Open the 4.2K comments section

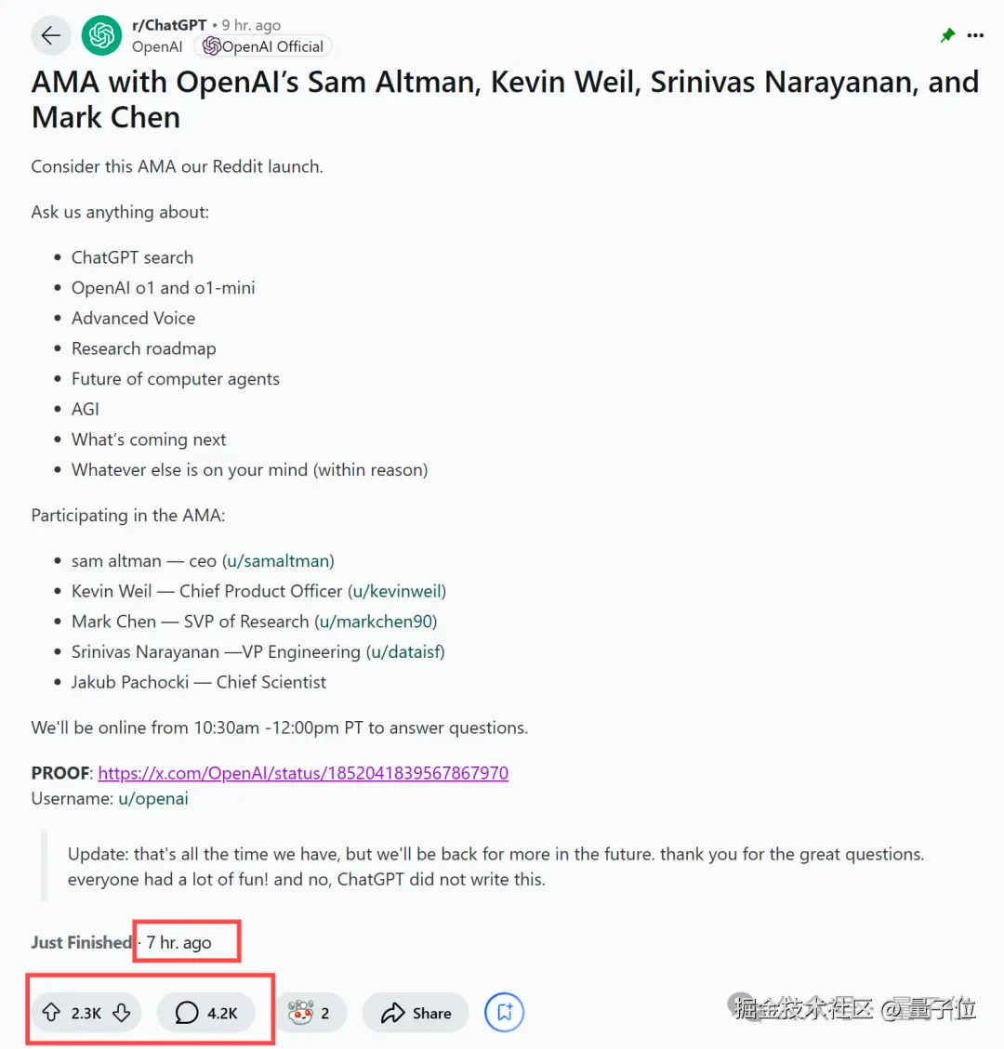tap(206, 1012)
